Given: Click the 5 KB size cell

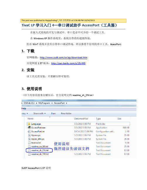Looking at the screenshot, I should tap(127, 143).
